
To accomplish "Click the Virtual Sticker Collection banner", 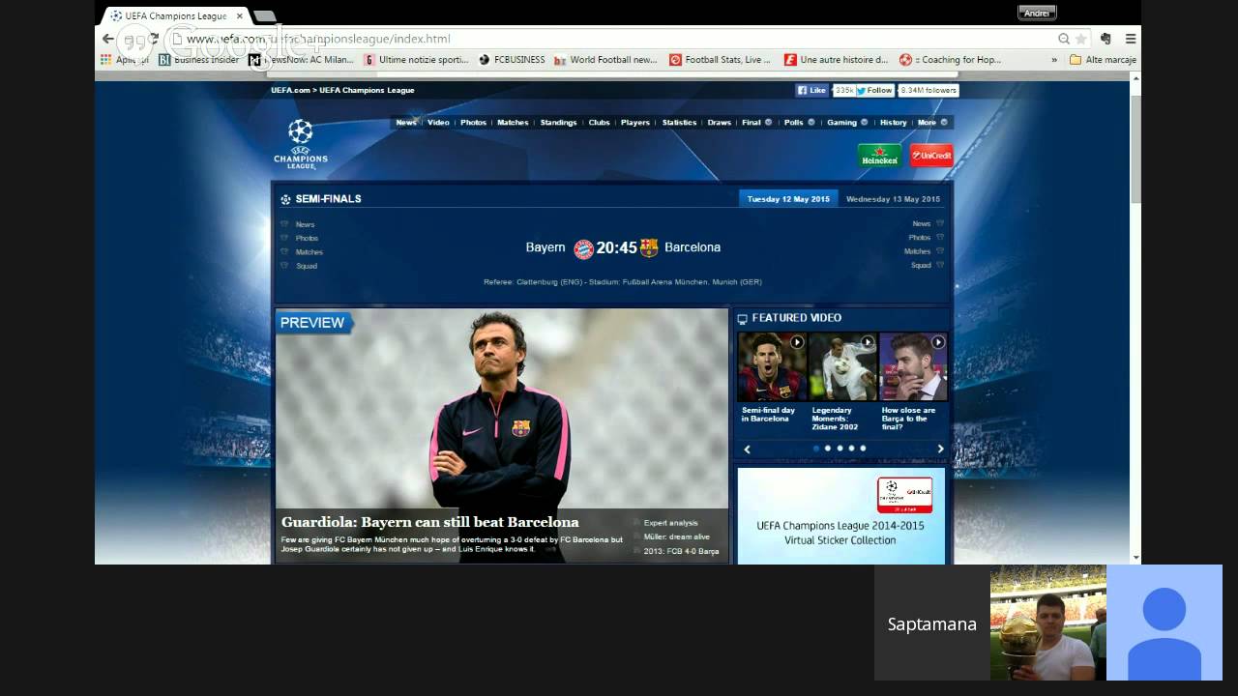I will [840, 516].
